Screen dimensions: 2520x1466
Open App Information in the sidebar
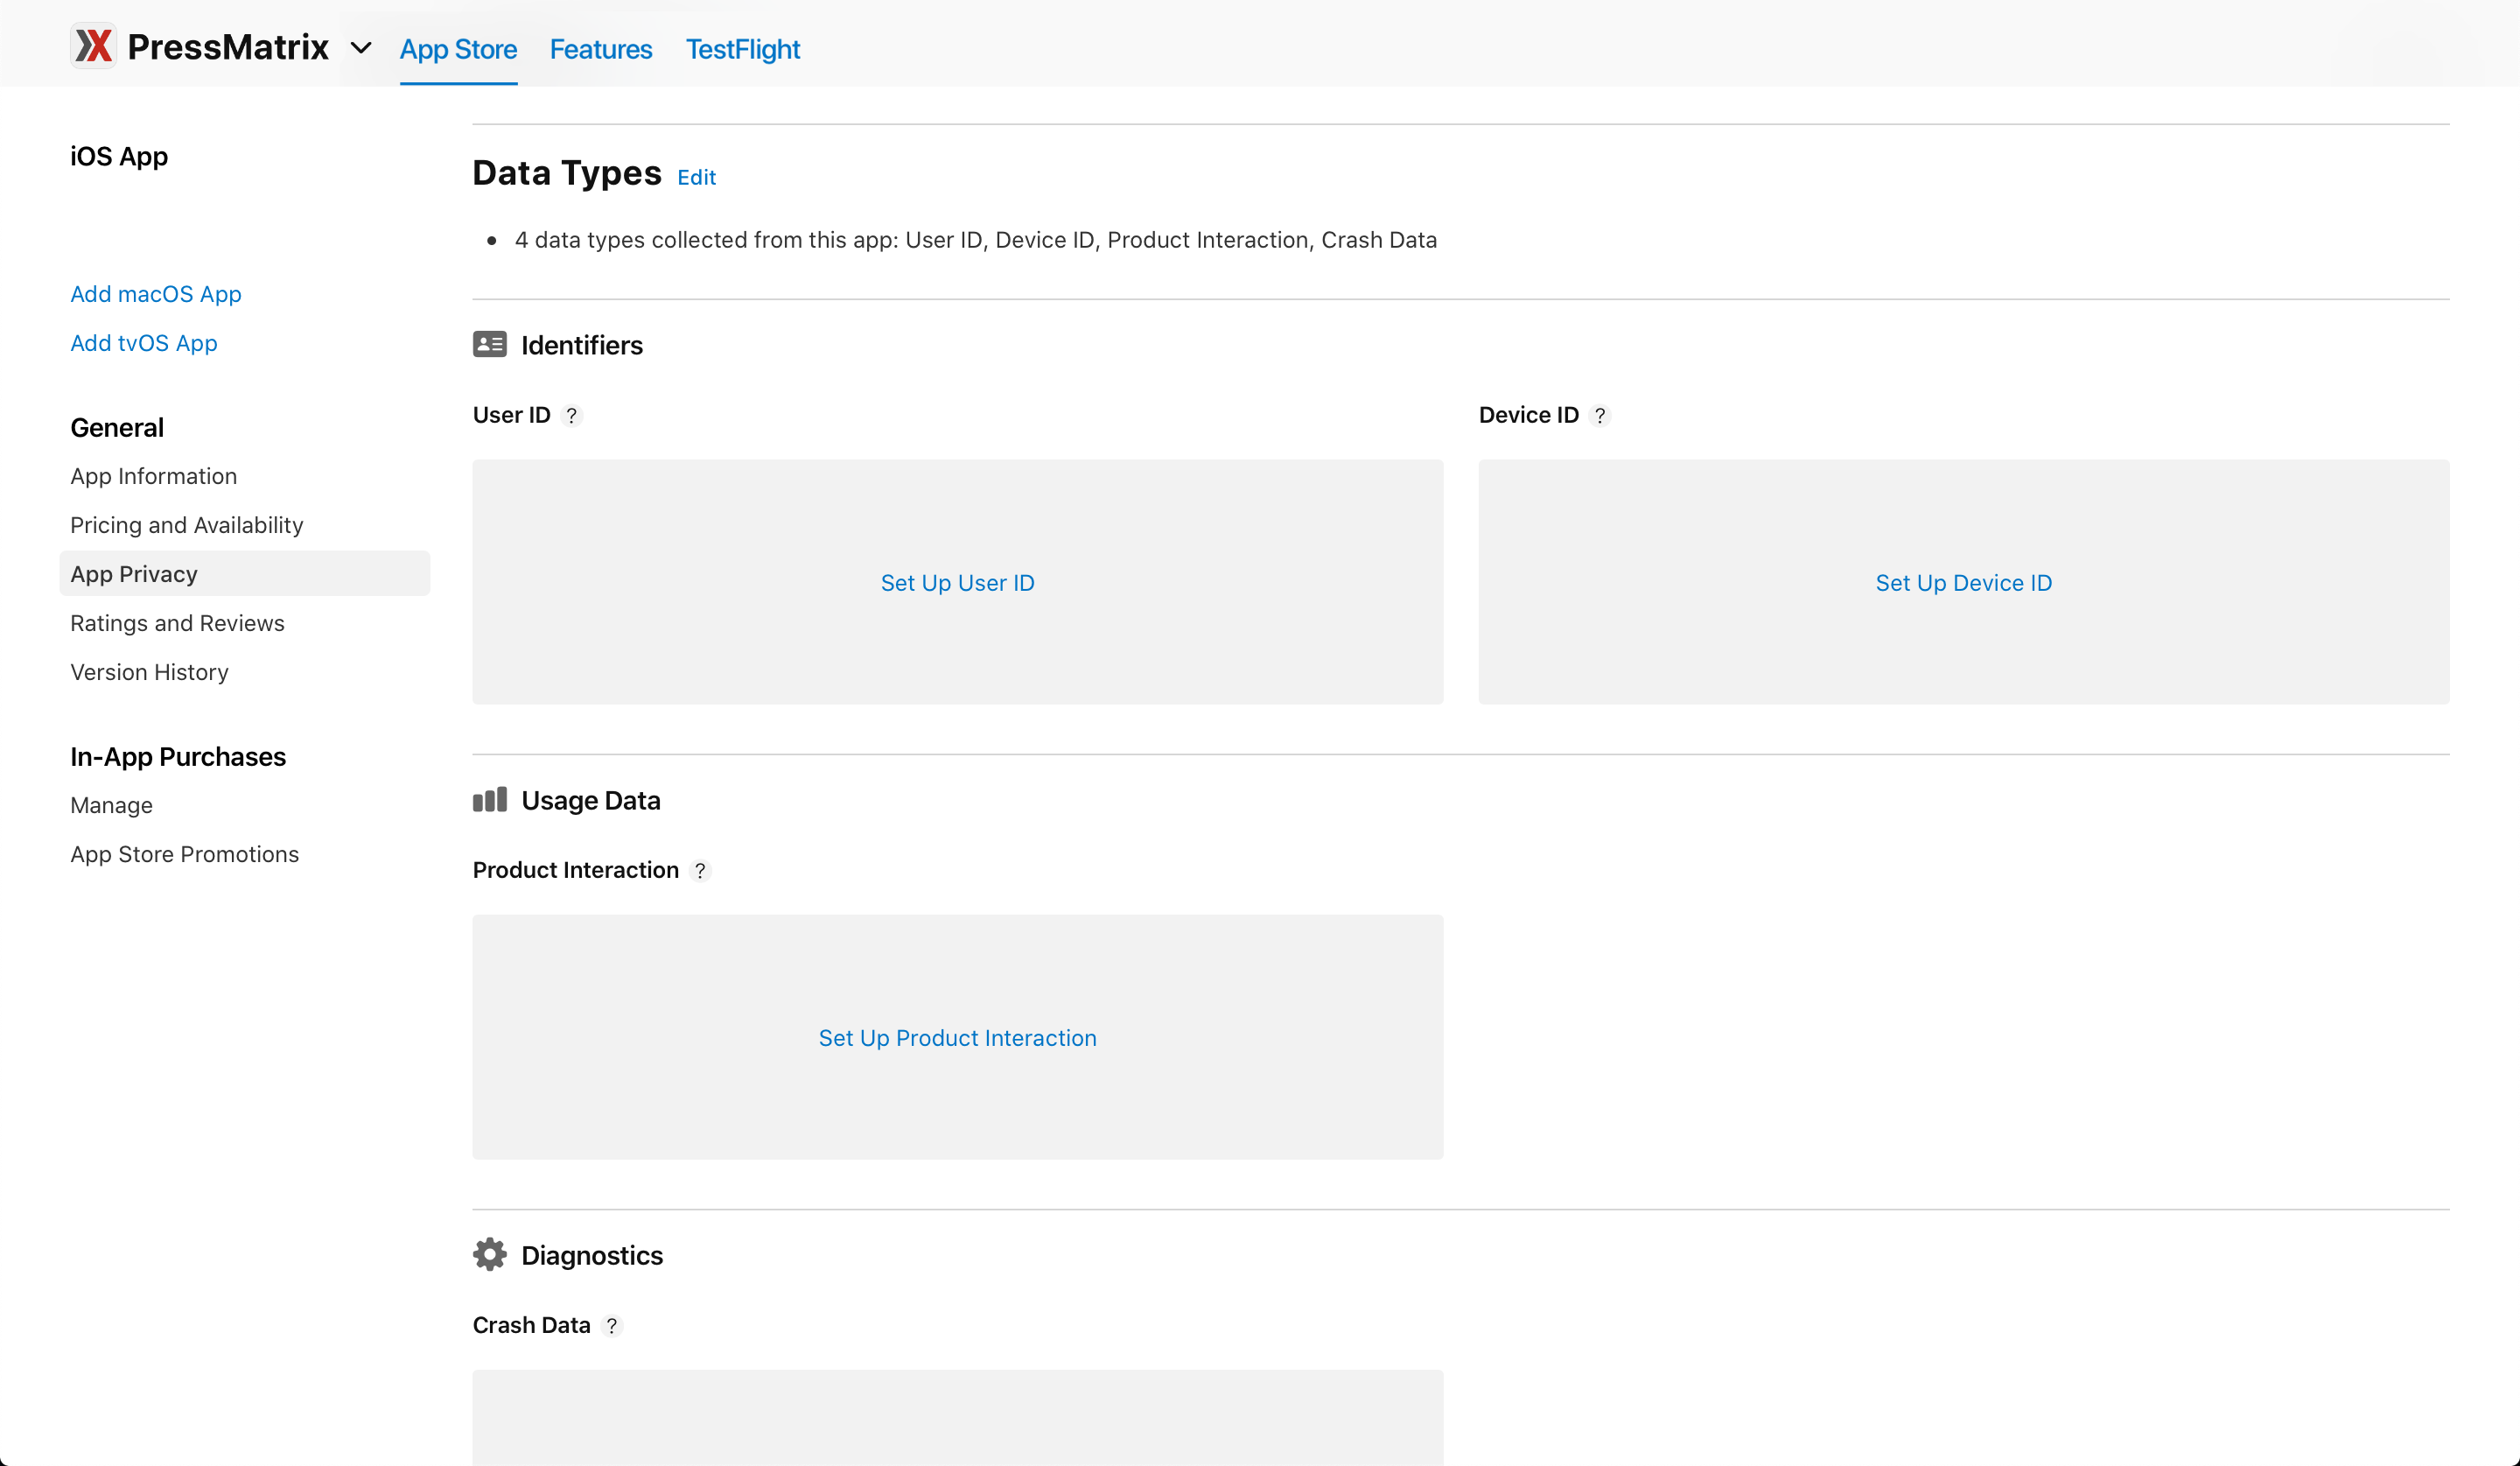tap(154, 476)
